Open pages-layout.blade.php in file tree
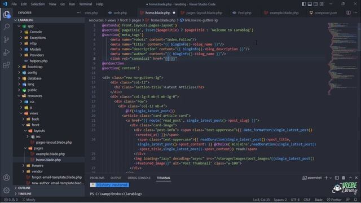Viewport: 361px width, 203px height. (49, 142)
